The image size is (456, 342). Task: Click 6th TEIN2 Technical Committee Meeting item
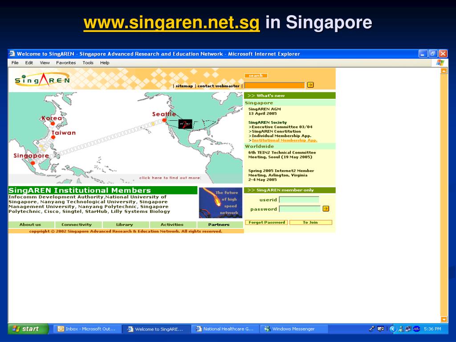[x=282, y=155]
